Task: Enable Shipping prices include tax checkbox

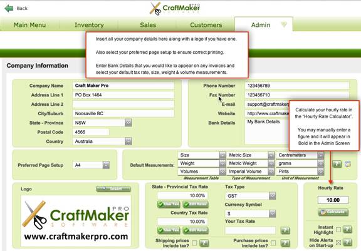Action: pyautogui.click(x=194, y=243)
